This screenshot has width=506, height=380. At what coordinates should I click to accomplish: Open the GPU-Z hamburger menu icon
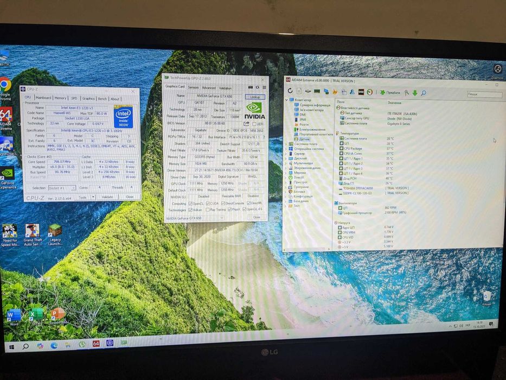264,87
